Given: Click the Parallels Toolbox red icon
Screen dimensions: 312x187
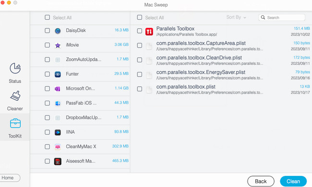Looking at the screenshot, I should 149,31.
